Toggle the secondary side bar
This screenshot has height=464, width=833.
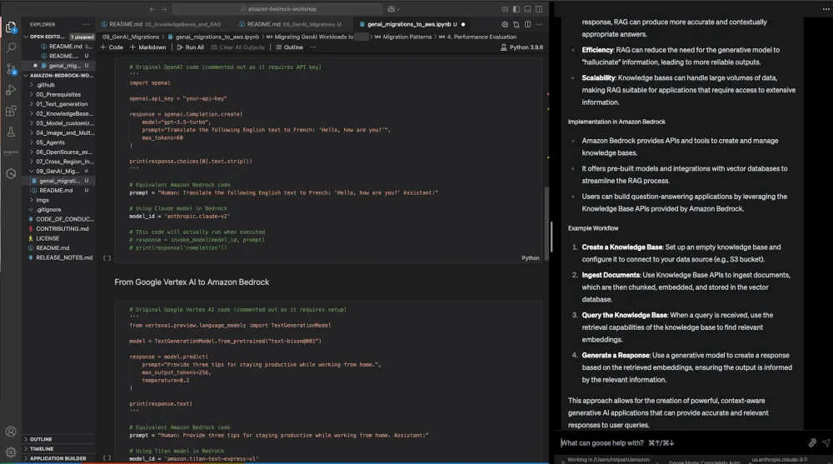539,9
